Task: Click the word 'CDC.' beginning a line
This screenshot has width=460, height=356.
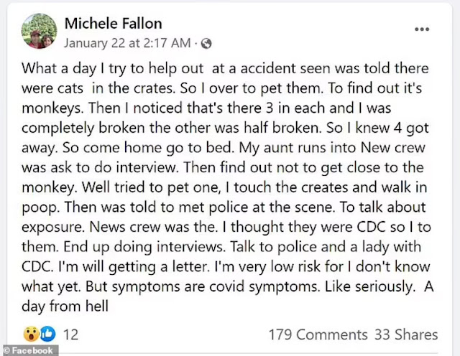Action: coord(37,266)
